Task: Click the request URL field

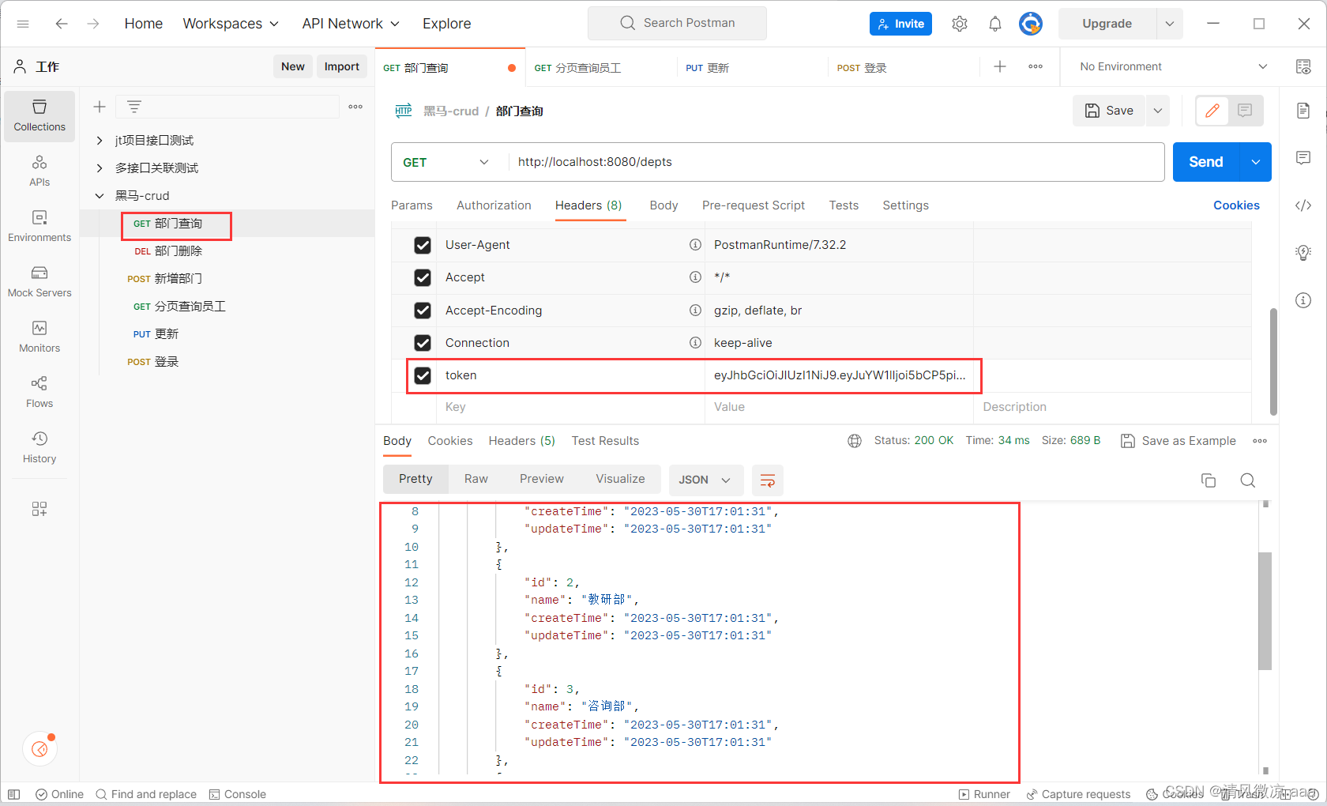Action: pyautogui.click(x=836, y=162)
